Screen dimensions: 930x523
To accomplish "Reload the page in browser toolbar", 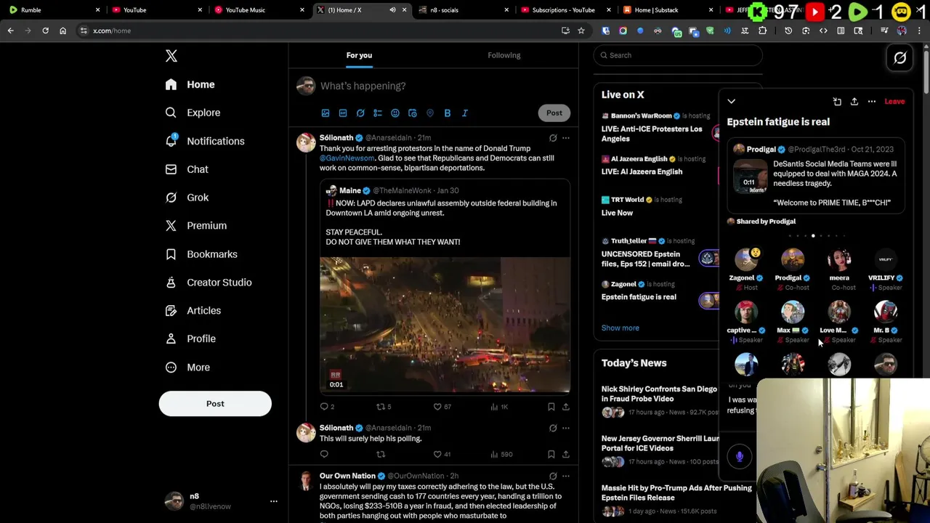I will (45, 31).
